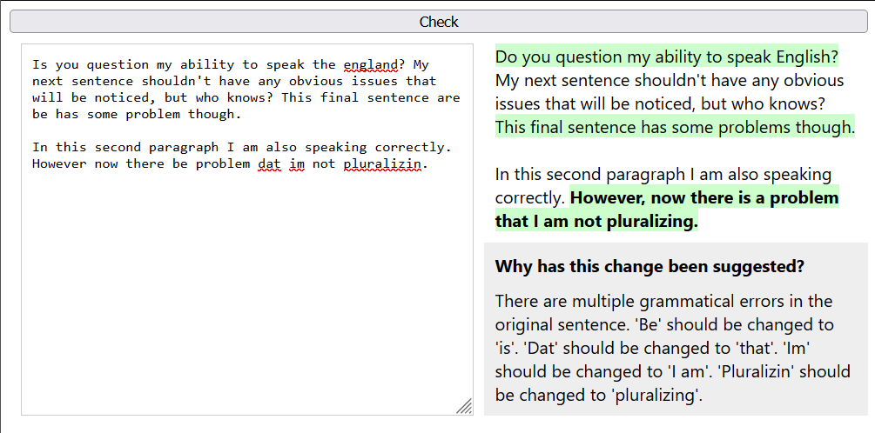This screenshot has height=433, width=875.
Task: Grab the textarea resize handle
Action: coord(464,406)
